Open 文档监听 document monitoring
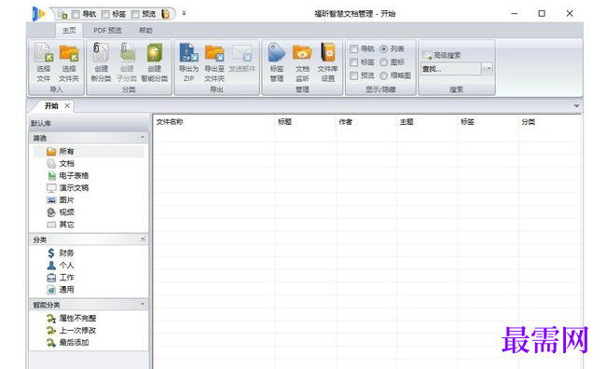Image resolution: width=606 pixels, height=369 pixels. (x=302, y=62)
